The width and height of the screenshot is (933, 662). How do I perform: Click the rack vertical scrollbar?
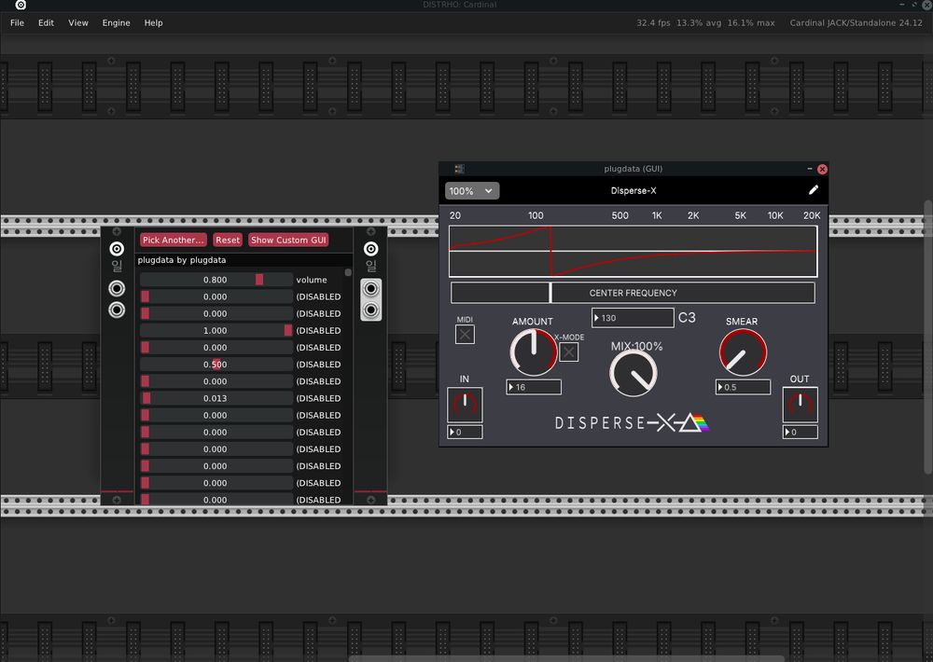point(927,338)
